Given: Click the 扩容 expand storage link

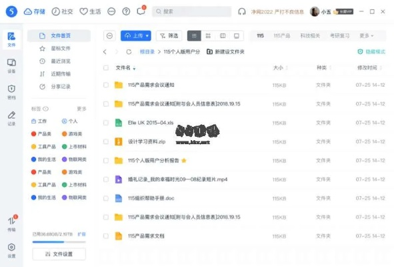Looking at the screenshot, I should click(81, 234).
